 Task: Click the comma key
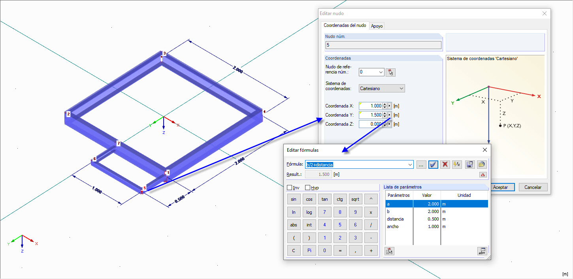pyautogui.click(x=355, y=251)
